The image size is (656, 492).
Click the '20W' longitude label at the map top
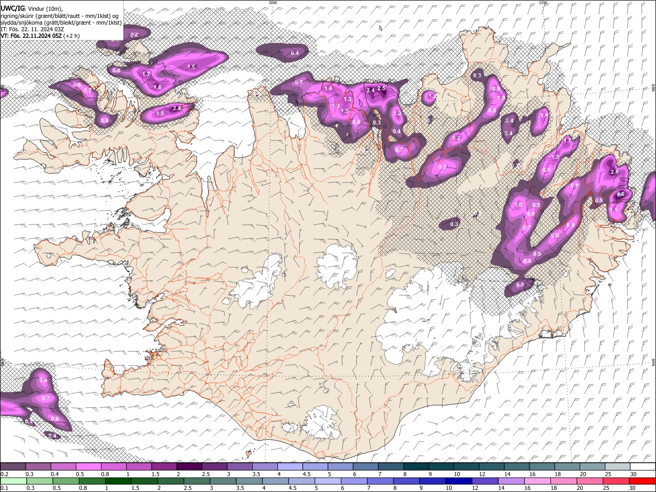coord(273,3)
